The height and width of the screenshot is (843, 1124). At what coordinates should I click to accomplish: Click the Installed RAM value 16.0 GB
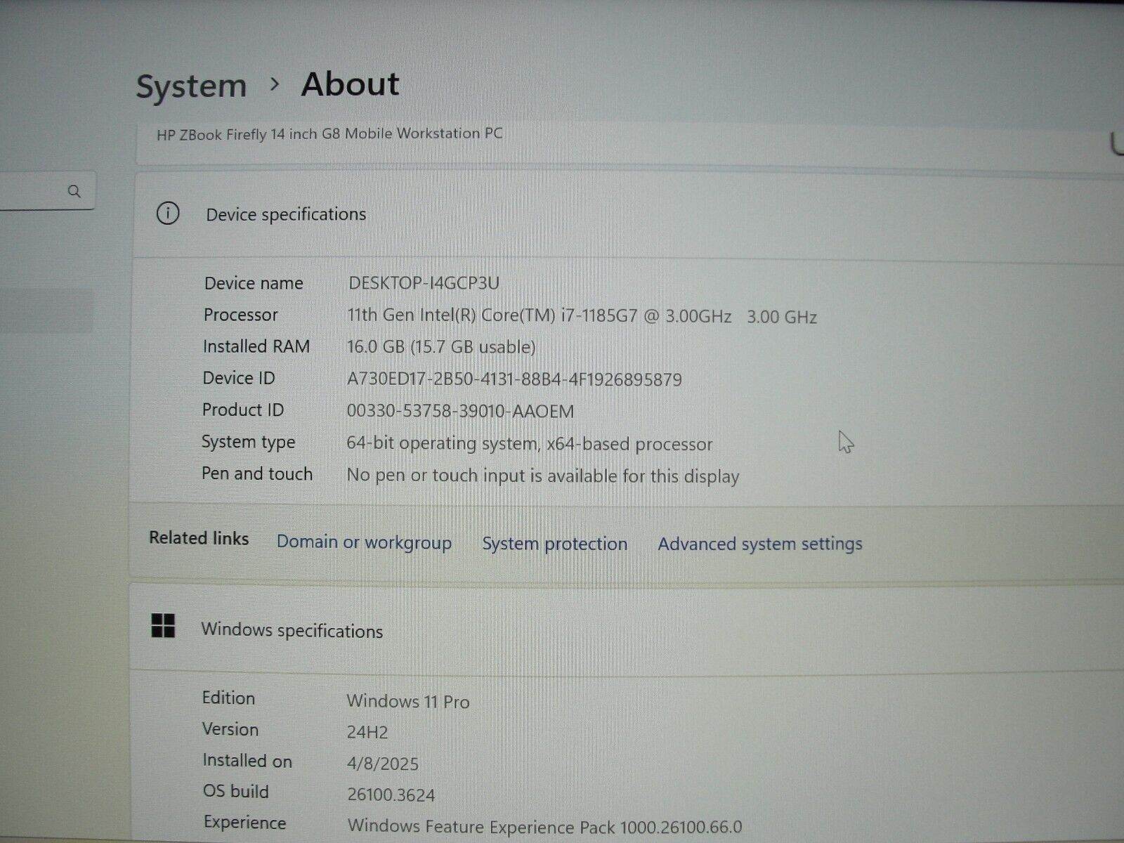[x=441, y=346]
